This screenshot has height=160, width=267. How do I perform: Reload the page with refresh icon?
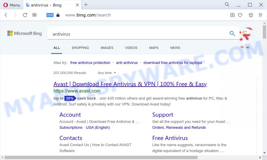(25, 15)
